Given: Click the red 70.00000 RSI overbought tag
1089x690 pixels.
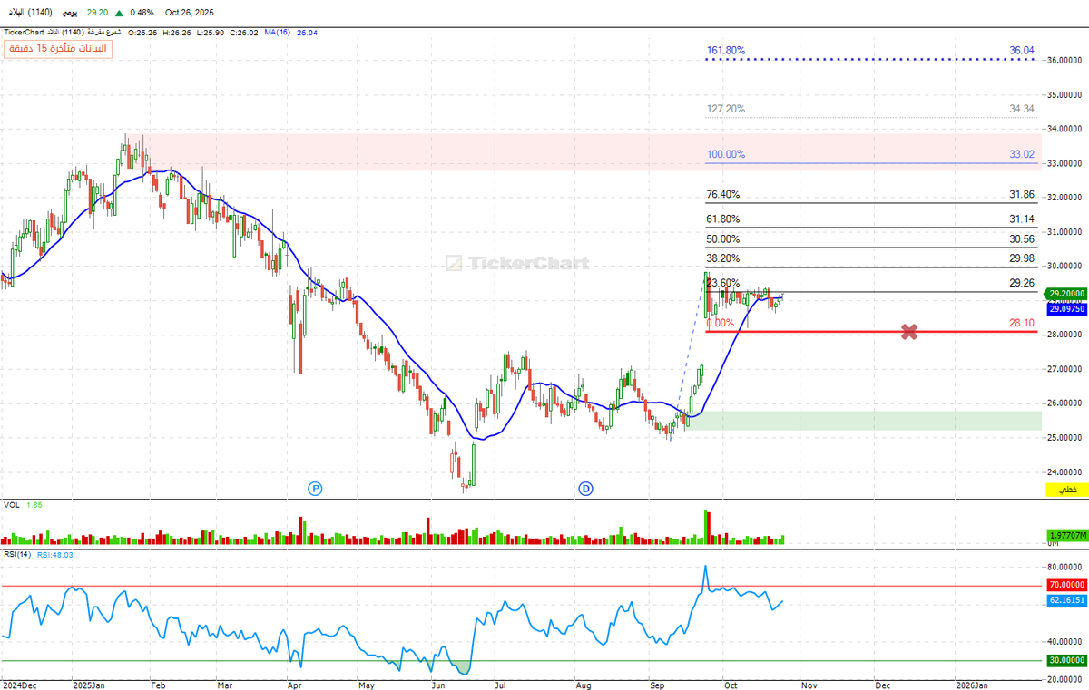Looking at the screenshot, I should click(x=1067, y=587).
